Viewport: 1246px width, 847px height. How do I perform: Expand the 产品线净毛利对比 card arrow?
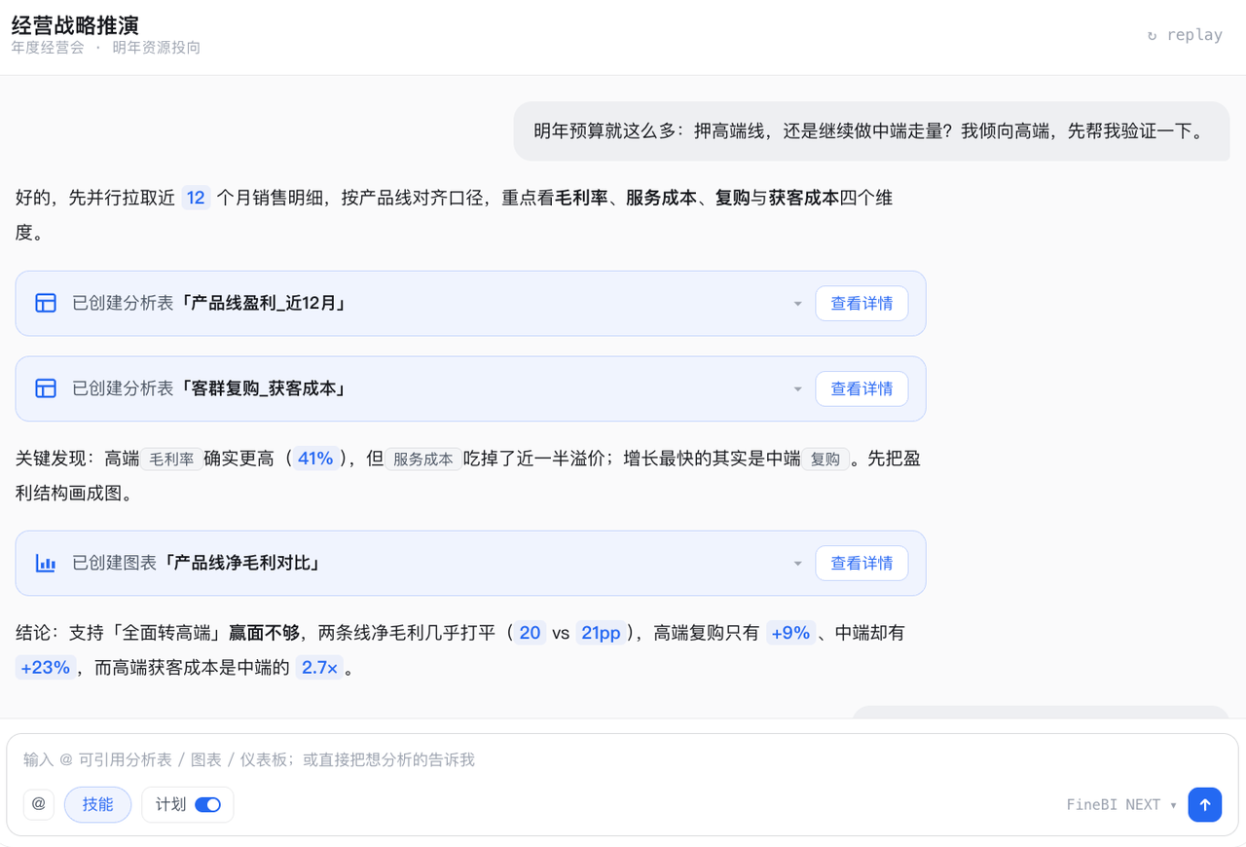pyautogui.click(x=797, y=564)
